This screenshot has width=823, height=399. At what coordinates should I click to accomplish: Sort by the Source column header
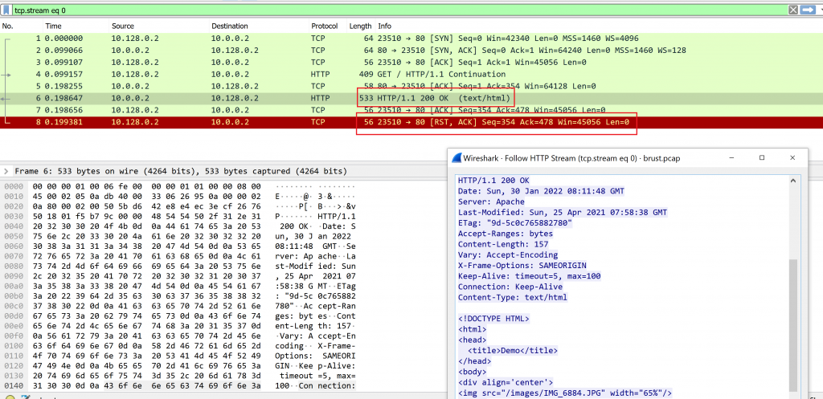122,26
